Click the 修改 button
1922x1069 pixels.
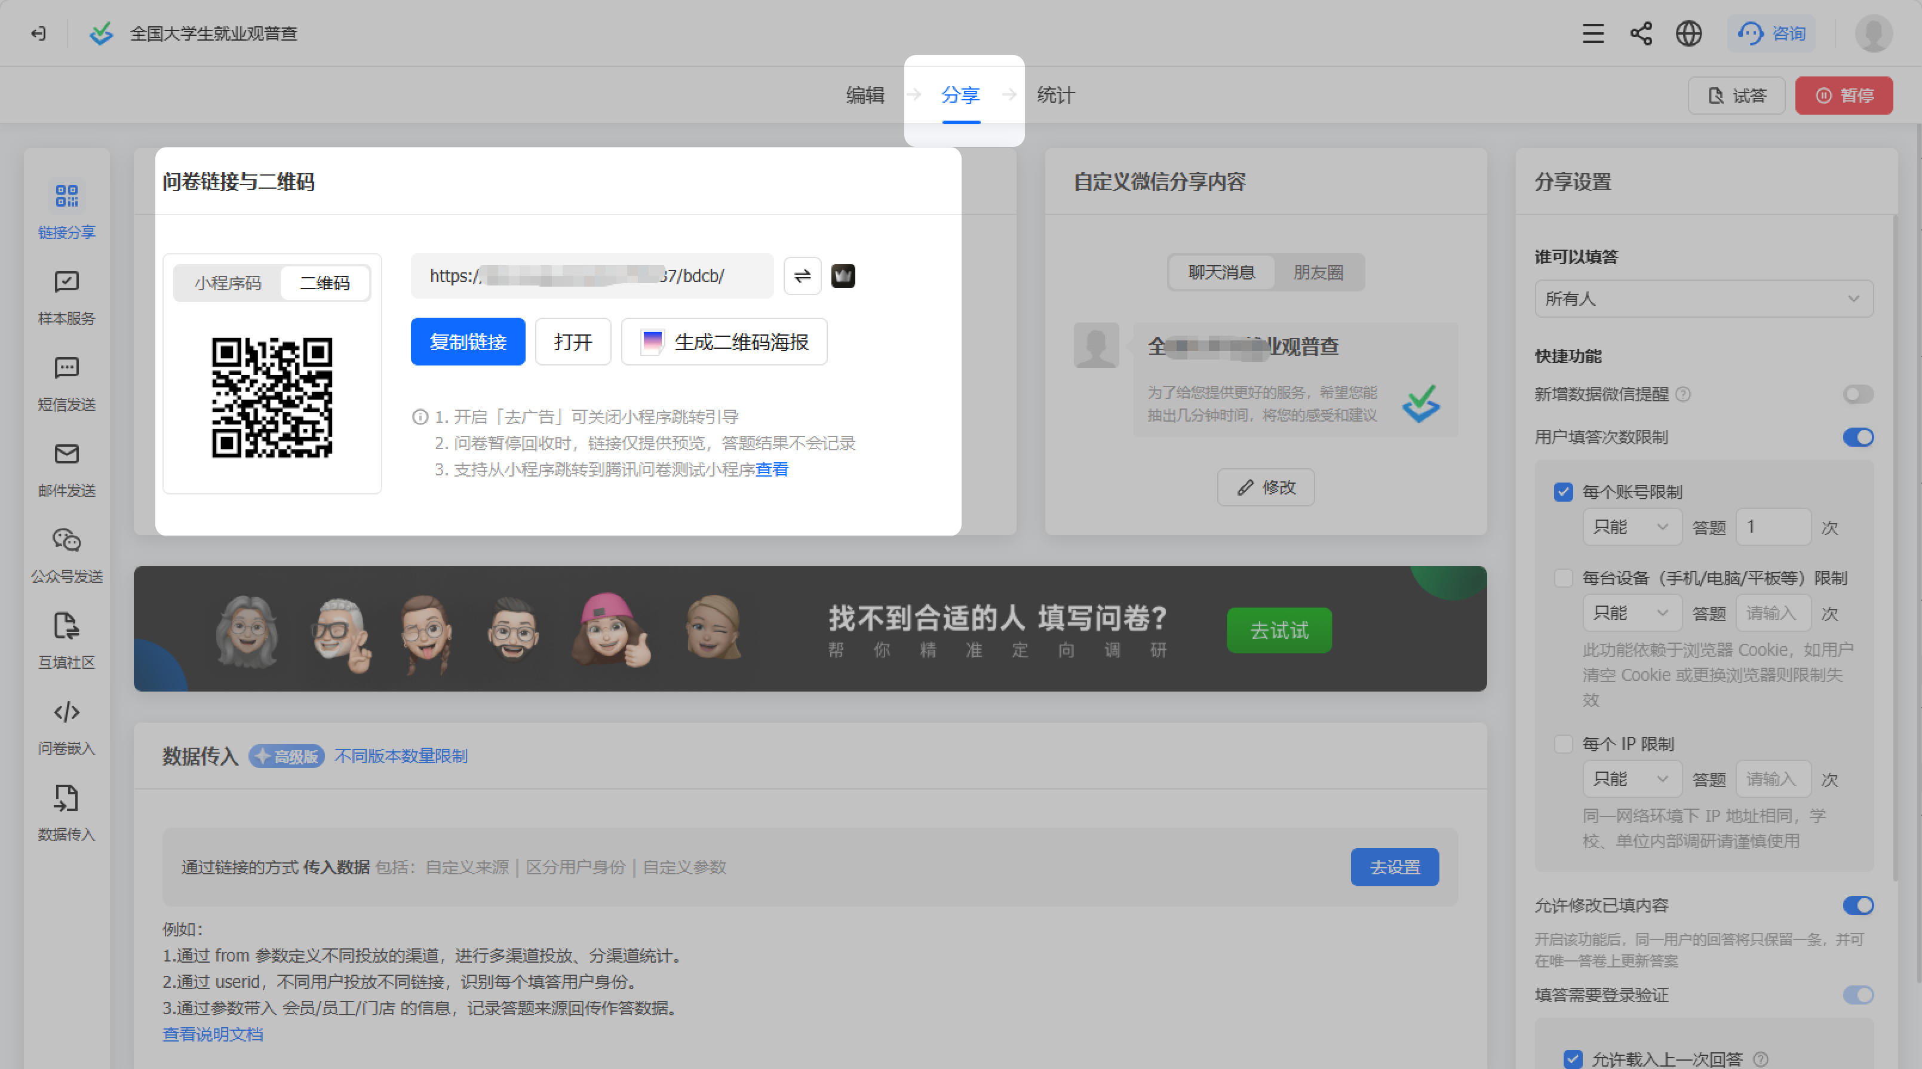(x=1266, y=487)
